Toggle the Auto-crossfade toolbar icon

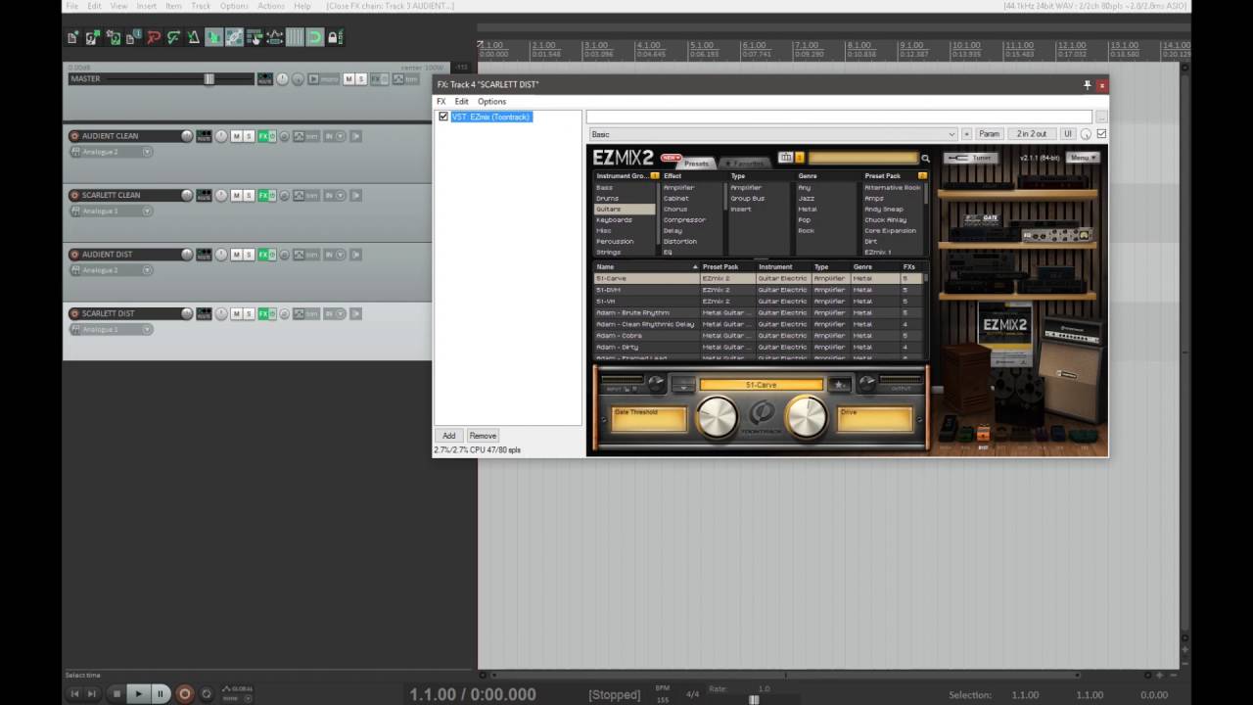(x=213, y=37)
